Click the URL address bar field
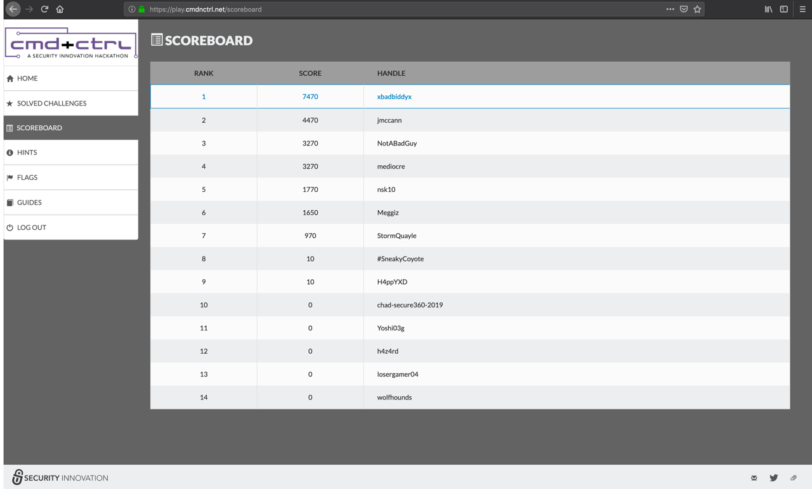Viewport: 812px width, 489px height. [381, 10]
